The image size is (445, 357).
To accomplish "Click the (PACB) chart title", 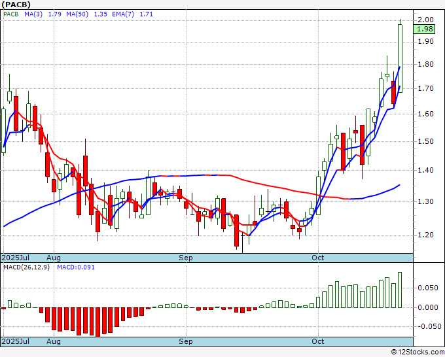I will point(16,5).
